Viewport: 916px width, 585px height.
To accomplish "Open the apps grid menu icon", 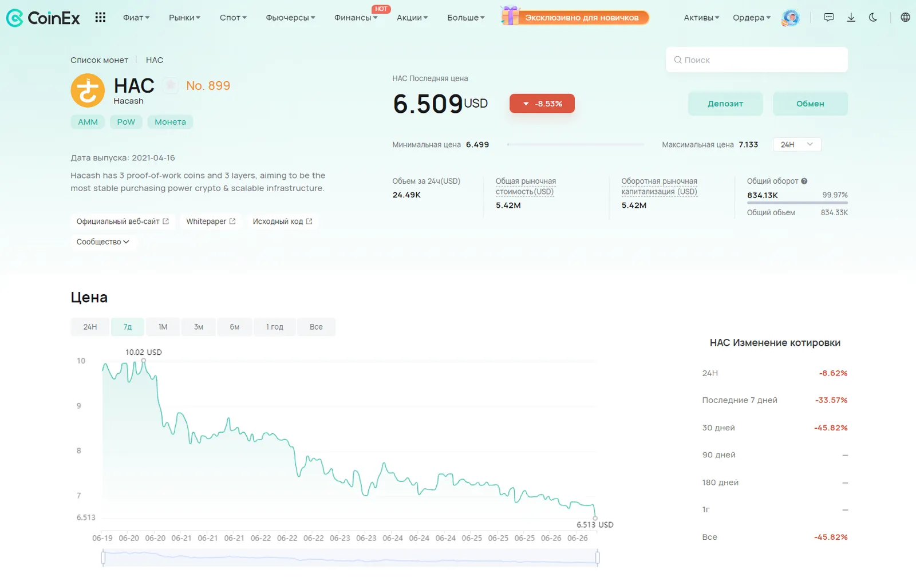I will pos(100,18).
